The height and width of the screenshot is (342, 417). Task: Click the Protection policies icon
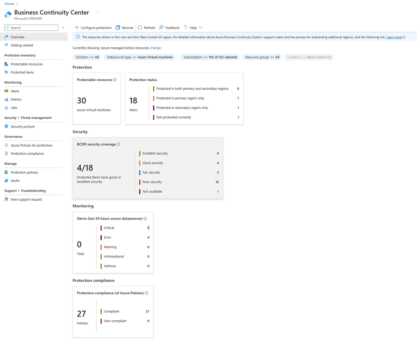click(x=6, y=172)
